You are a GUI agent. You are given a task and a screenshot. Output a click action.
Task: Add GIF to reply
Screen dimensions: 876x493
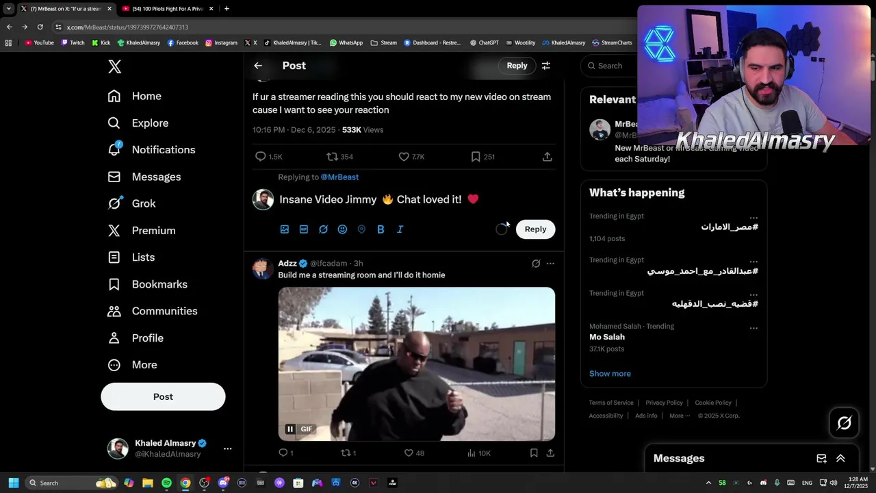click(x=304, y=229)
